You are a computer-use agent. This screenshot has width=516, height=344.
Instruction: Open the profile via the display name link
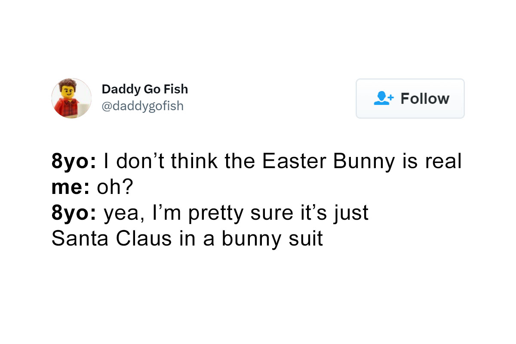click(145, 89)
